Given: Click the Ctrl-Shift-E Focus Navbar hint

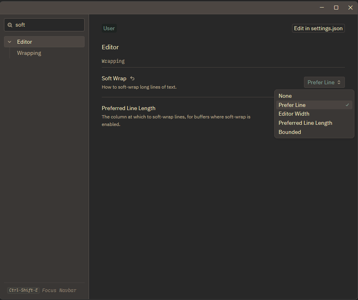Looking at the screenshot, I should (42, 290).
